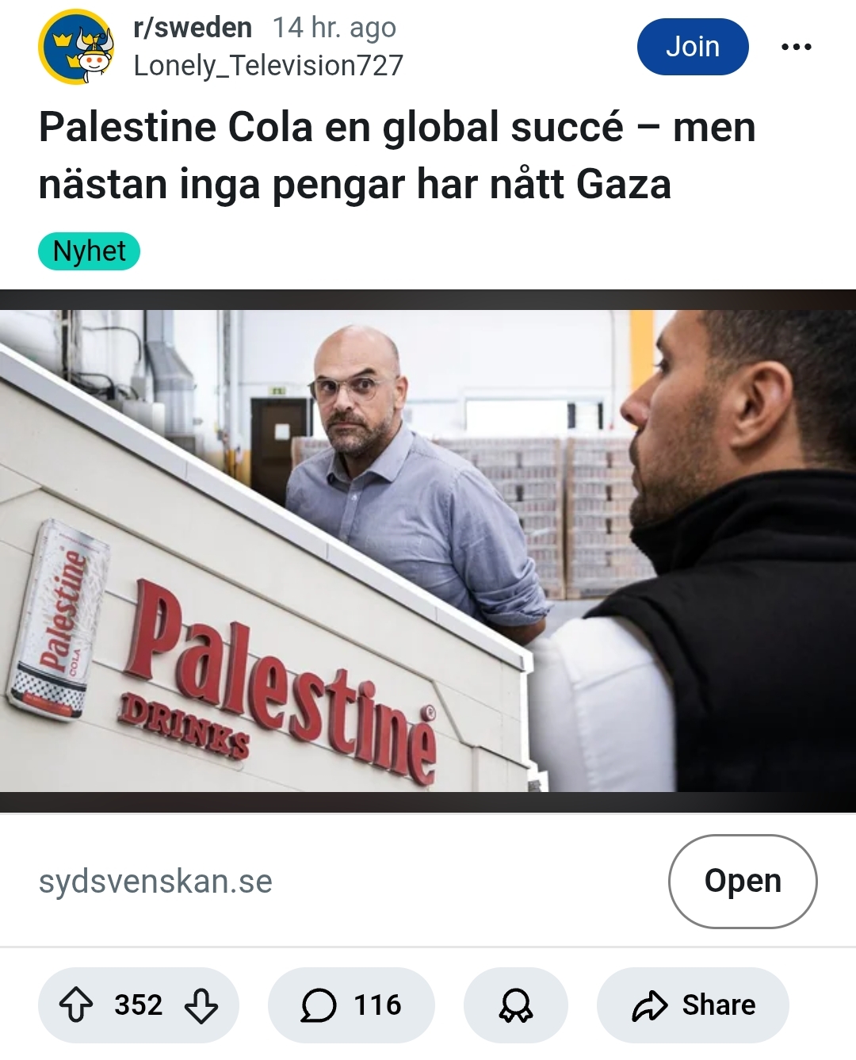
Task: Open the sydsvenskan.se article
Action: click(743, 881)
